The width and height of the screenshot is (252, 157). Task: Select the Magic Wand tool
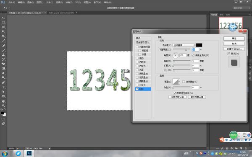pyautogui.click(x=3, y=31)
